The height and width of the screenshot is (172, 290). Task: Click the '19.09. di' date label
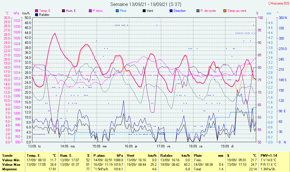(x=227, y=146)
